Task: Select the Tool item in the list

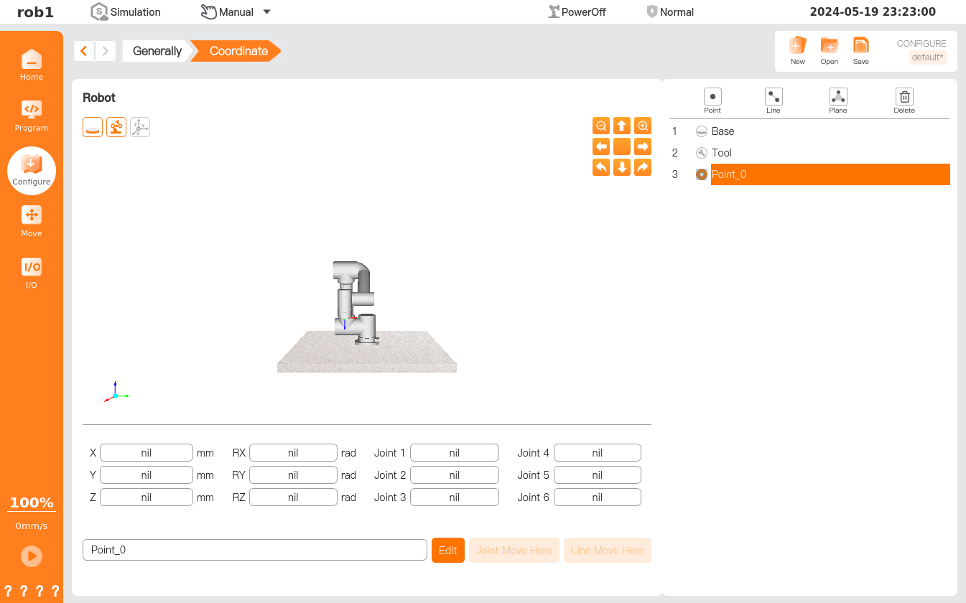Action: (722, 153)
